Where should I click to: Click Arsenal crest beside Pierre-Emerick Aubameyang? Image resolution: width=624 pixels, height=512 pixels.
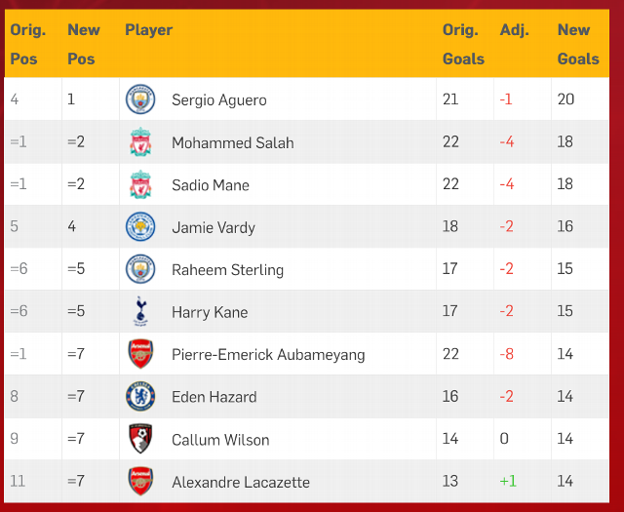coord(140,354)
